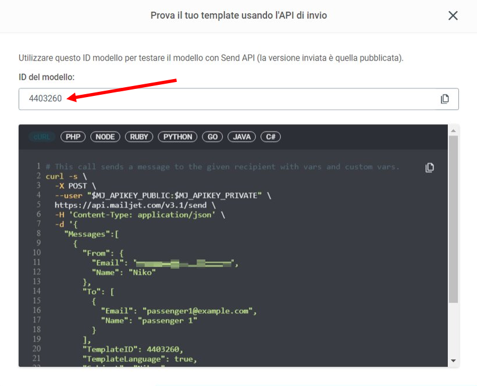Click the curl -s command line
Image resolution: width=477 pixels, height=386 pixels.
pos(66,176)
